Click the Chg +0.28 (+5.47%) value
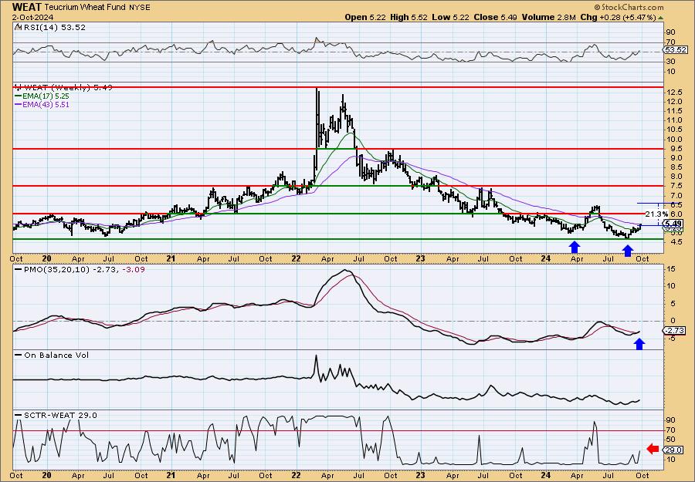This screenshot has height=482, width=695. 618,17
